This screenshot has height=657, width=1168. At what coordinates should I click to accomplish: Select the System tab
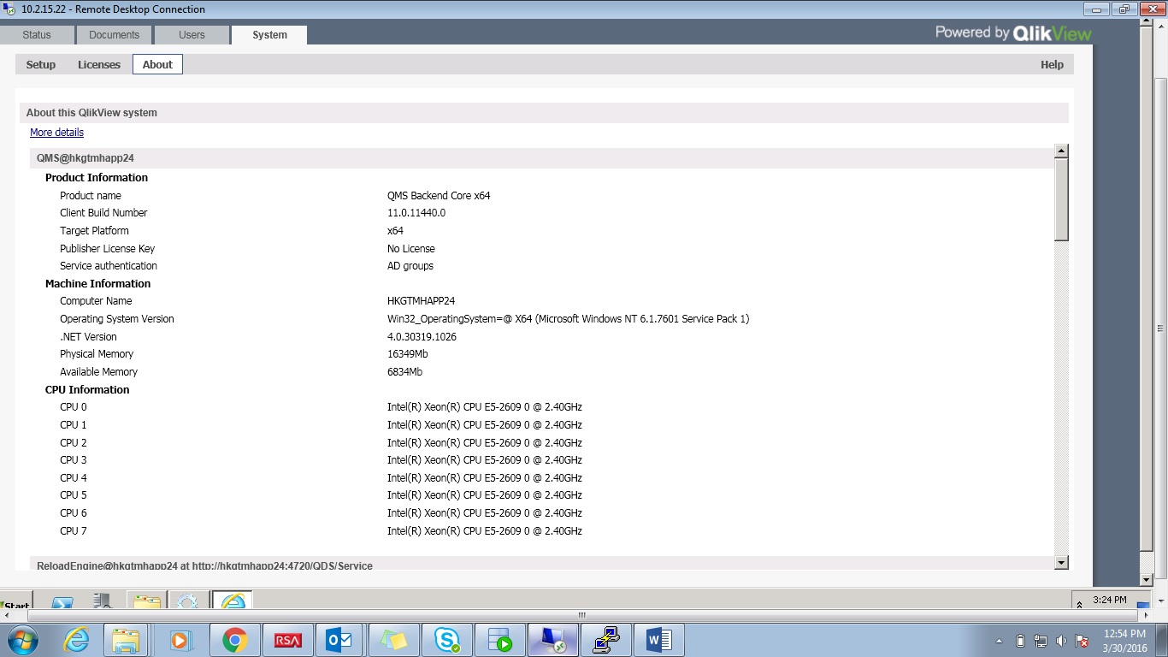[269, 35]
